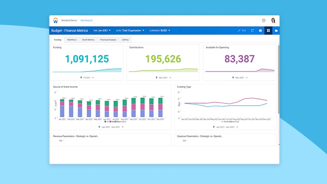Click the 1,091,125 funding value
Image resolution: width=327 pixels, height=184 pixels.
(87, 59)
